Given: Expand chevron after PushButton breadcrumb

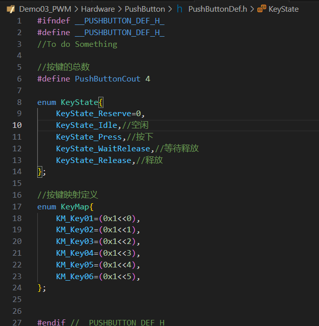Looking at the screenshot, I should (170, 9).
